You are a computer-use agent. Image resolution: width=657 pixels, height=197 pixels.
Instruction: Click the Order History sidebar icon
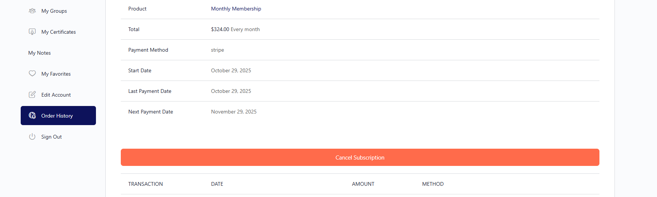point(32,116)
